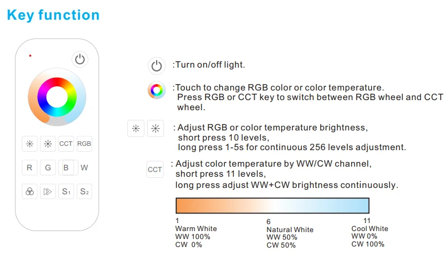Click the R channel key

click(30, 168)
